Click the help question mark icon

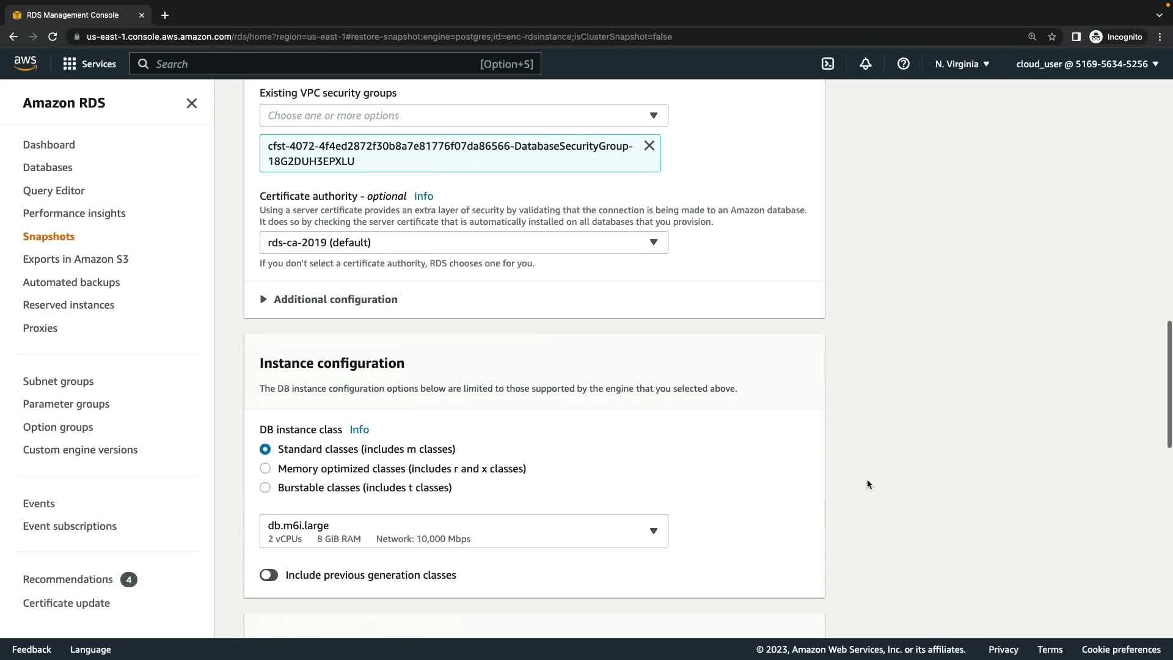903,64
